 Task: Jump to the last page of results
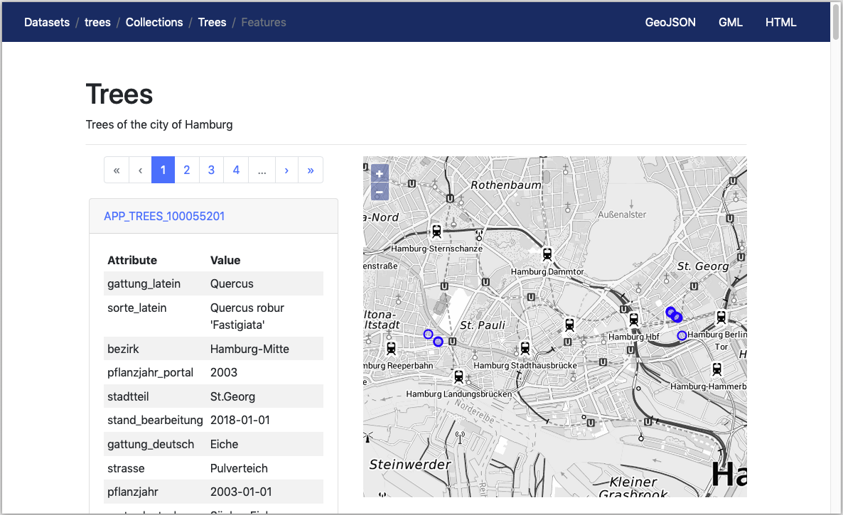click(x=311, y=170)
